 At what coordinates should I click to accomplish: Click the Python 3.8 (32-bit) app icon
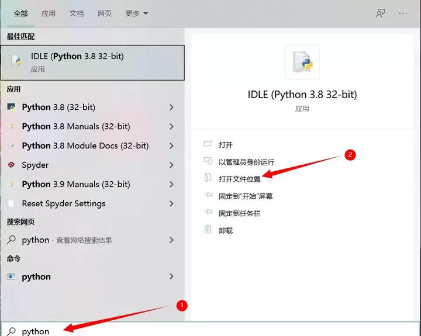pos(11,107)
